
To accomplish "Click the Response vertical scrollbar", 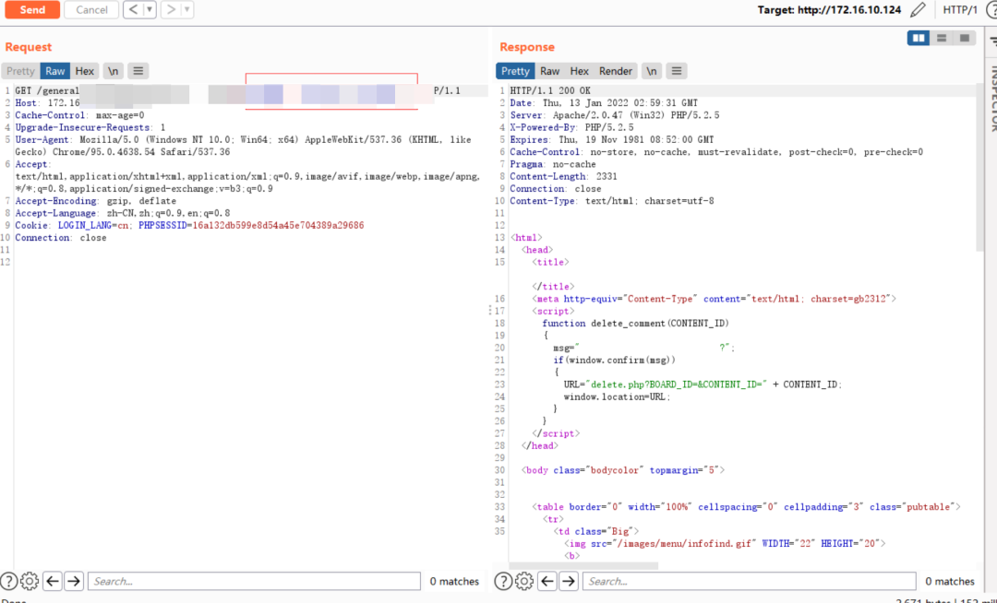I will click(x=979, y=168).
